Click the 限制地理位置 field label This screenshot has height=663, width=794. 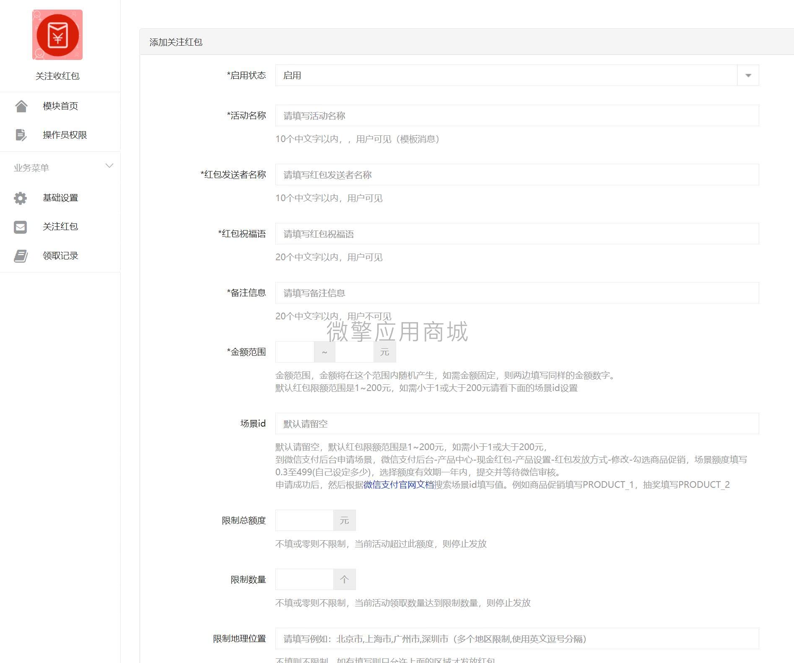pyautogui.click(x=239, y=639)
